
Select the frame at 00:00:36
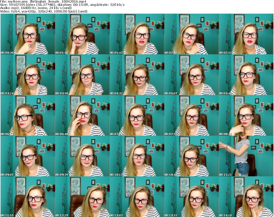coord(28,34)
